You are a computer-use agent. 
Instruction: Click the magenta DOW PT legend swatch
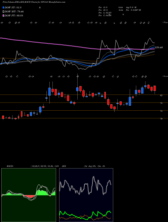click(4, 15)
